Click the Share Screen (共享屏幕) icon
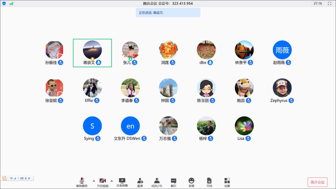336x189 pixels. [x=122, y=181]
